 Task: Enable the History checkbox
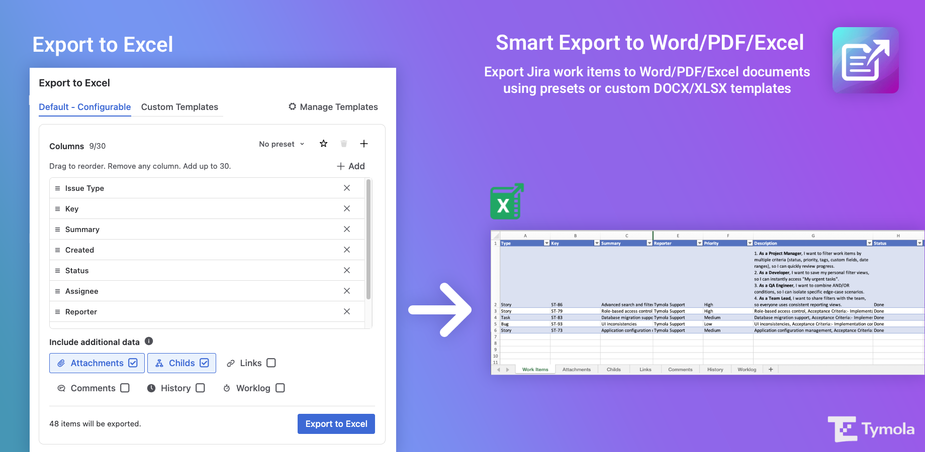point(200,388)
